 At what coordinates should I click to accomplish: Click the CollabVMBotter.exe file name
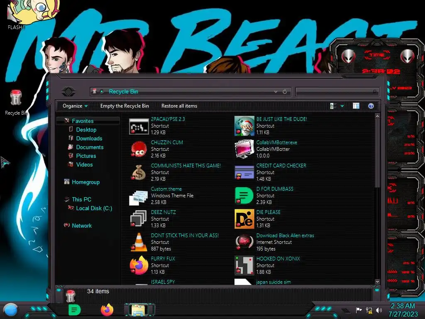(x=277, y=142)
